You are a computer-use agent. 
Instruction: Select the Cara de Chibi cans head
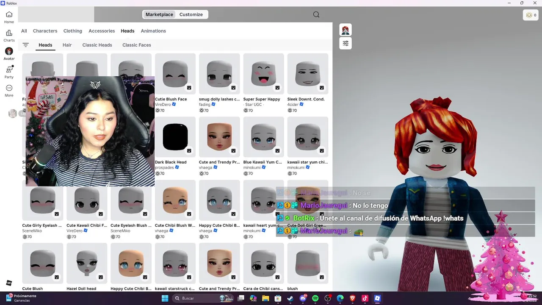coord(263,263)
